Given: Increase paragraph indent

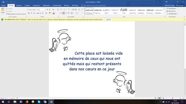Looking at the screenshot, I should [x=76, y=10].
